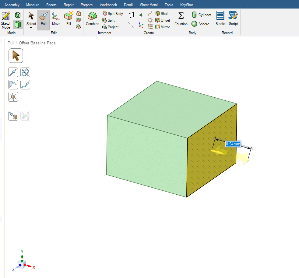Activate the Move tool
Screen dimensions: 299x278
[56, 19]
